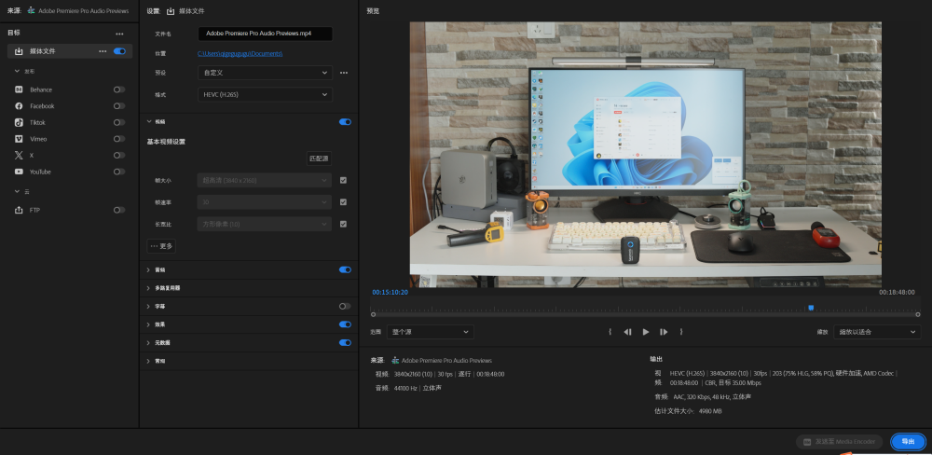Screen dimensions: 932x455
Task: Open the 目标 panel three-dot menu
Action: pyautogui.click(x=119, y=34)
